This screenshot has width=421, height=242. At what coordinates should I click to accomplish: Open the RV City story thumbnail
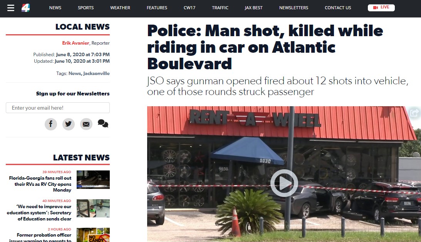pos(93,180)
